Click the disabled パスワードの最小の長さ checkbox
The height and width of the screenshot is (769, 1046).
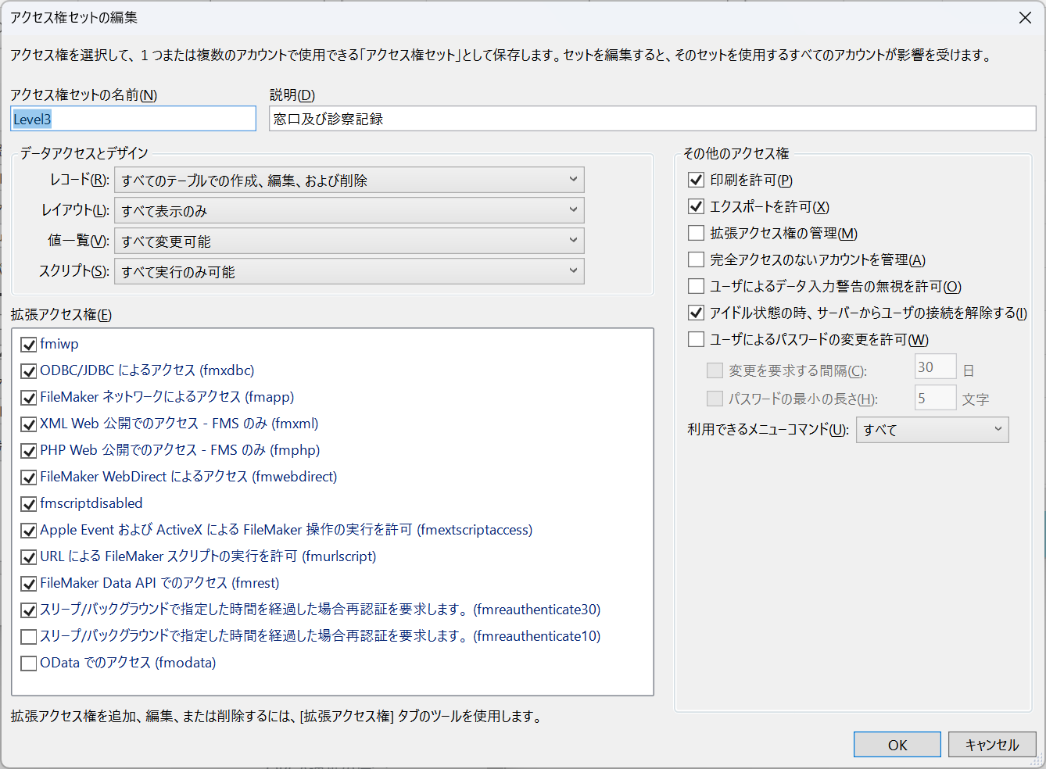click(715, 399)
